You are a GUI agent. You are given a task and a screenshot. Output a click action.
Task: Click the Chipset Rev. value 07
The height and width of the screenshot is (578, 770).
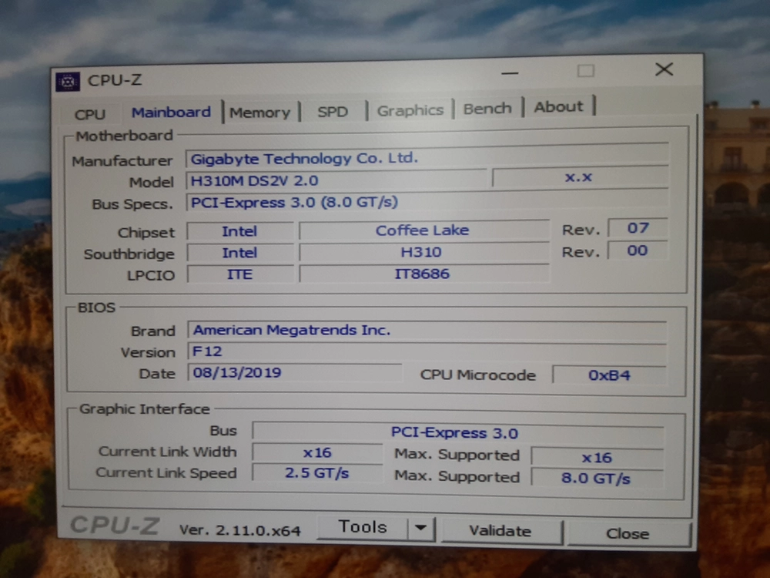click(x=638, y=228)
